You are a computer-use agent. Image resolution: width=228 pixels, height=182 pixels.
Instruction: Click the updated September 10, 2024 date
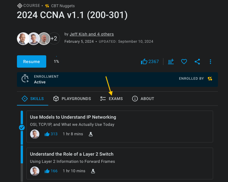coord(136,42)
